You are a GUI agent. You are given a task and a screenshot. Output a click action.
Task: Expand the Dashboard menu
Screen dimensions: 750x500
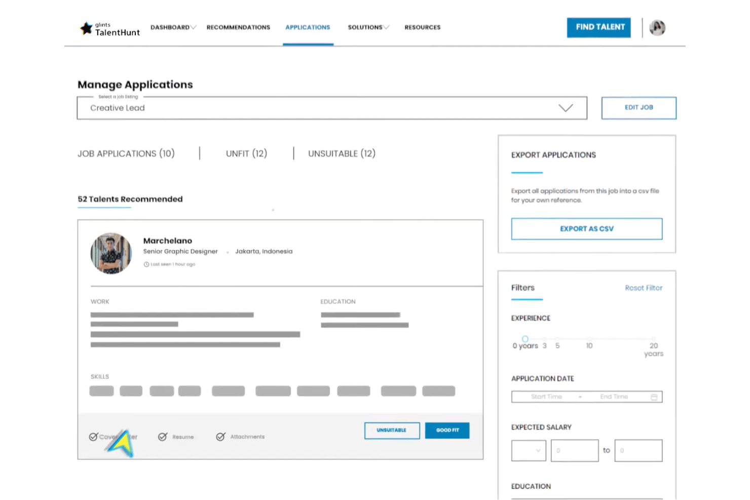click(x=173, y=27)
